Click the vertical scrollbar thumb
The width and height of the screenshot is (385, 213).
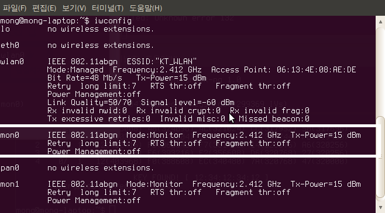pos(380,157)
